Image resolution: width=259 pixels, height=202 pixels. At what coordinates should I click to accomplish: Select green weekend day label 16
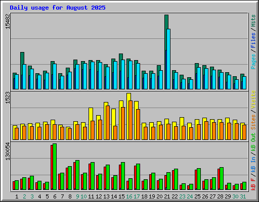click(x=129, y=196)
